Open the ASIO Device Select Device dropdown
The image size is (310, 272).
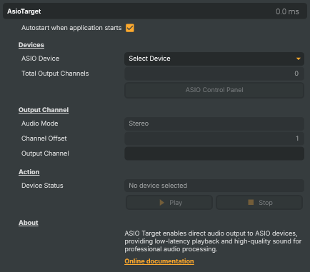tap(214, 59)
